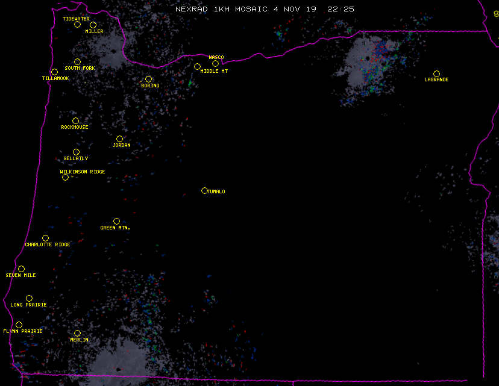
Task: Select the LaGrande station circle marker
Action: click(x=436, y=74)
